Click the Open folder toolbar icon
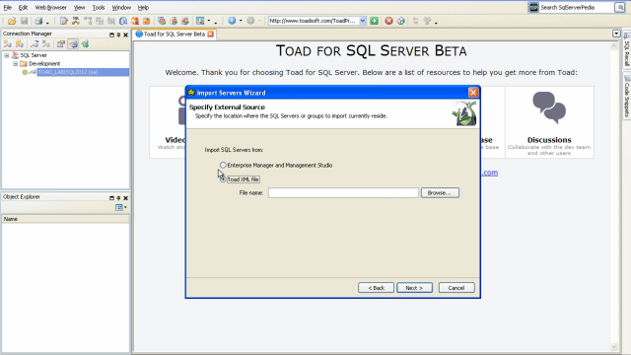 (x=12, y=21)
